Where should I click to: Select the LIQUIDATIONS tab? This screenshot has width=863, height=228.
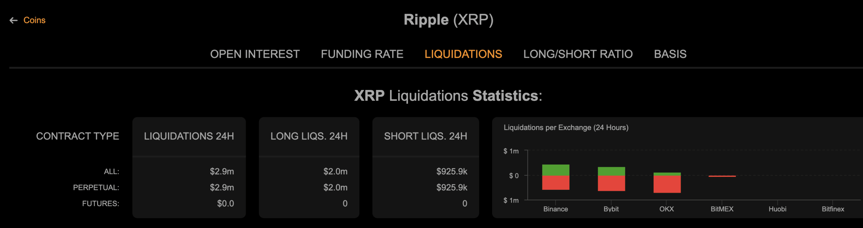[x=464, y=54]
